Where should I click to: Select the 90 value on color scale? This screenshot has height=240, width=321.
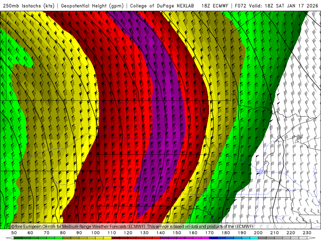tap(79, 233)
